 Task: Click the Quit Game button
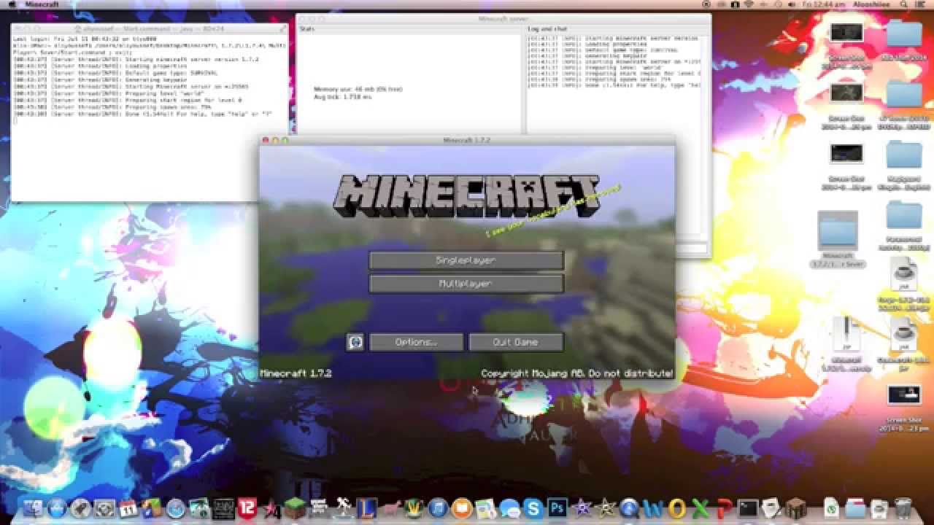point(516,342)
